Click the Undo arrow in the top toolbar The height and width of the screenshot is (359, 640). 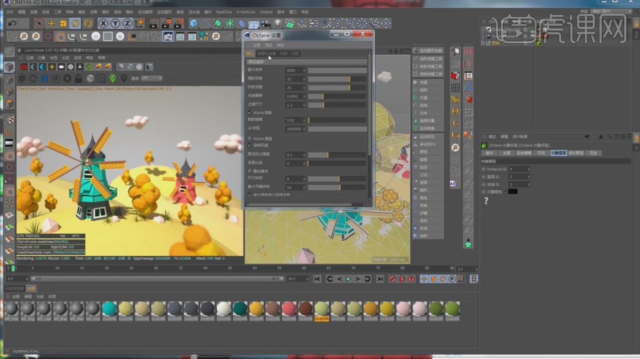(12, 23)
